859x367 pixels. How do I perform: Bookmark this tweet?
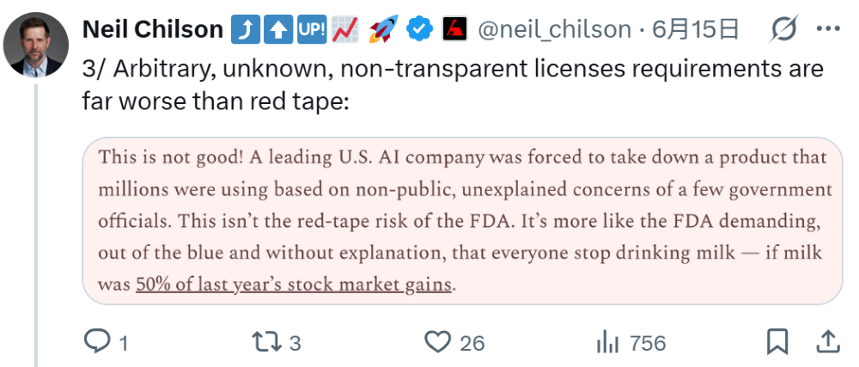point(777,342)
